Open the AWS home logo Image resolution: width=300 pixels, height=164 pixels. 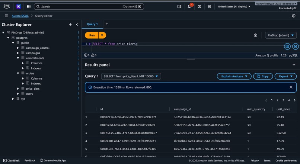(6, 6)
